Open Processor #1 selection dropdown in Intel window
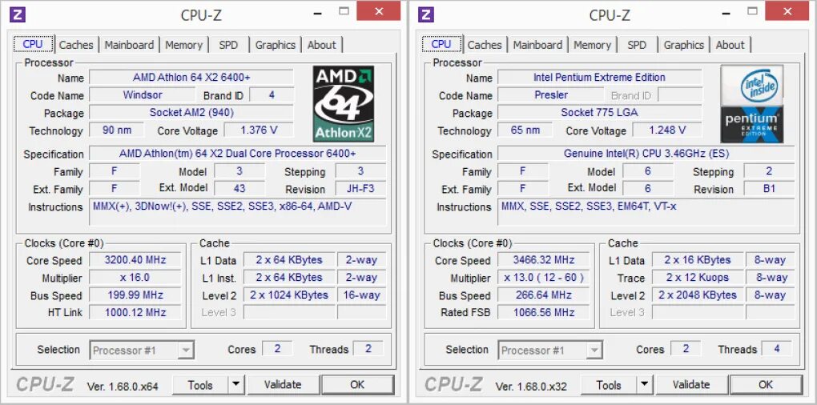This screenshot has width=817, height=405. pyautogui.click(x=550, y=351)
